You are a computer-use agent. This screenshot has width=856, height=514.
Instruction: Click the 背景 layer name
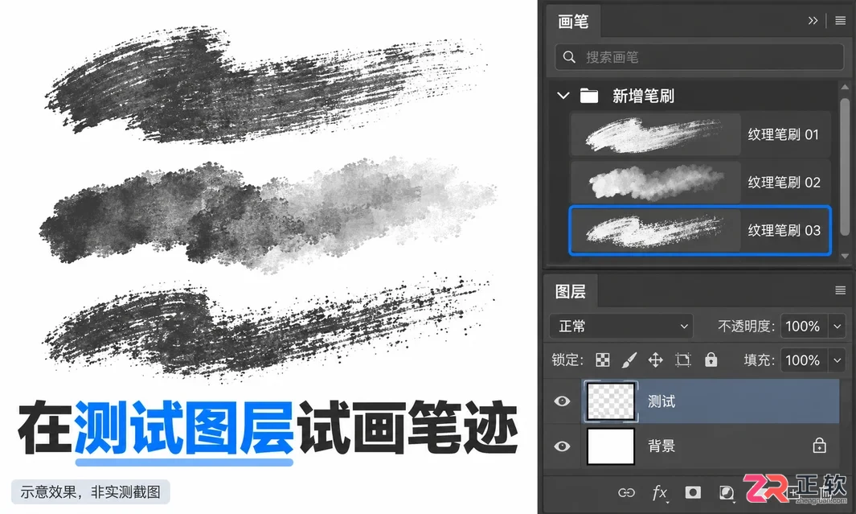coord(661,446)
